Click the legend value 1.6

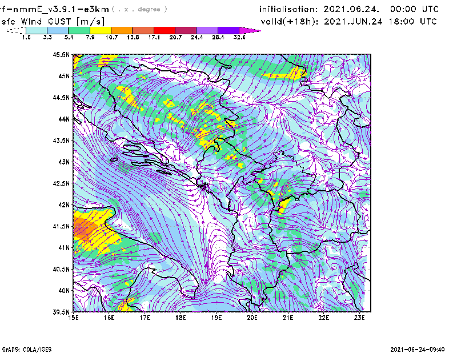pos(26,37)
